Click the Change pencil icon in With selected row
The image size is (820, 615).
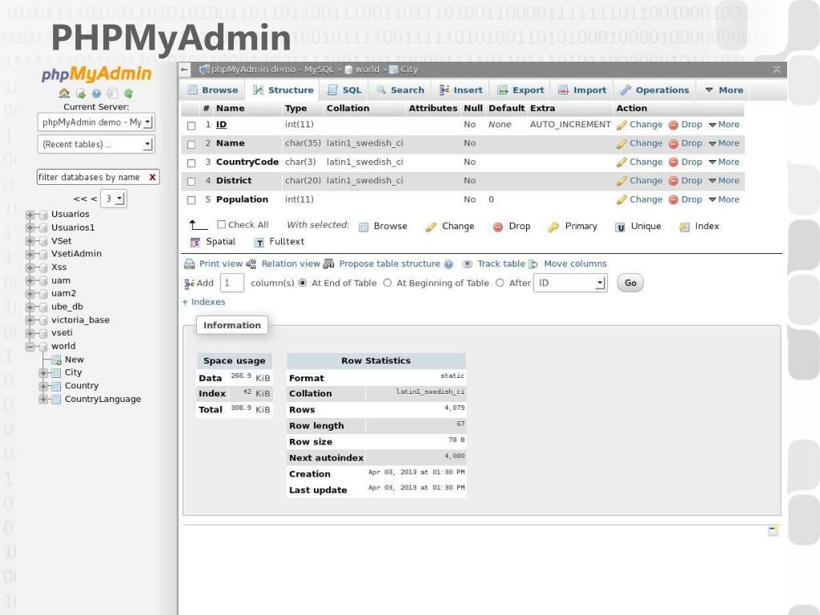(431, 227)
